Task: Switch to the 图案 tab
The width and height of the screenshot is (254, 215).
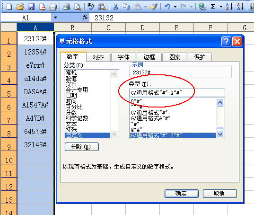Action: [175, 57]
